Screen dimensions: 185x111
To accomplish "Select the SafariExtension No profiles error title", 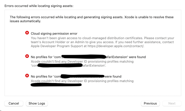I will click(x=88, y=57).
